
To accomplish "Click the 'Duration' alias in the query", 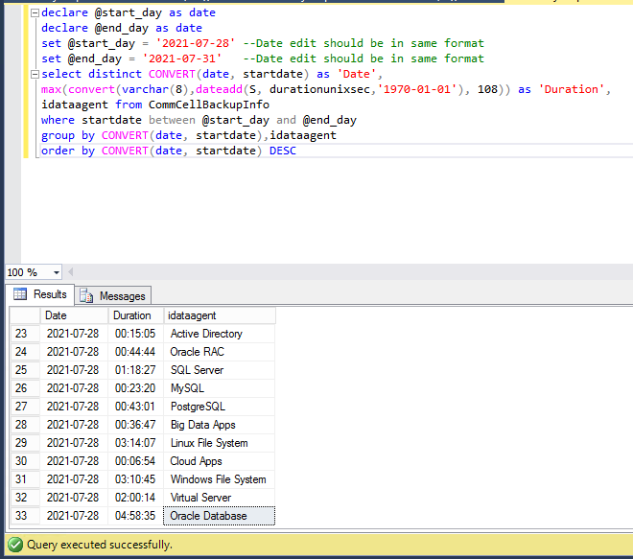I will pyautogui.click(x=572, y=89).
